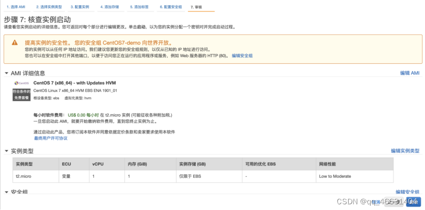Image resolution: width=425 pixels, height=210 pixels.
Task: Go to step 2 选择实例类型 tab
Action: coord(49,7)
